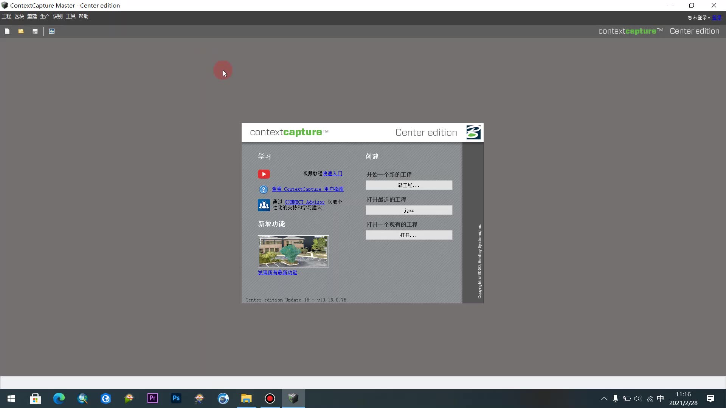The image size is (726, 408).
Task: Open the 帮助 menu
Action: tap(84, 16)
